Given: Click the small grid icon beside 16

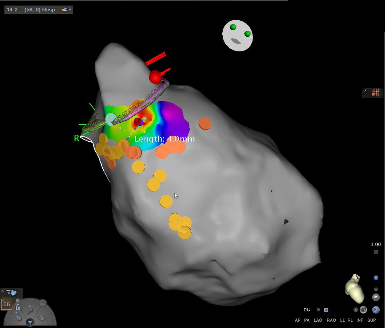Looking at the screenshot, I should point(18,301).
